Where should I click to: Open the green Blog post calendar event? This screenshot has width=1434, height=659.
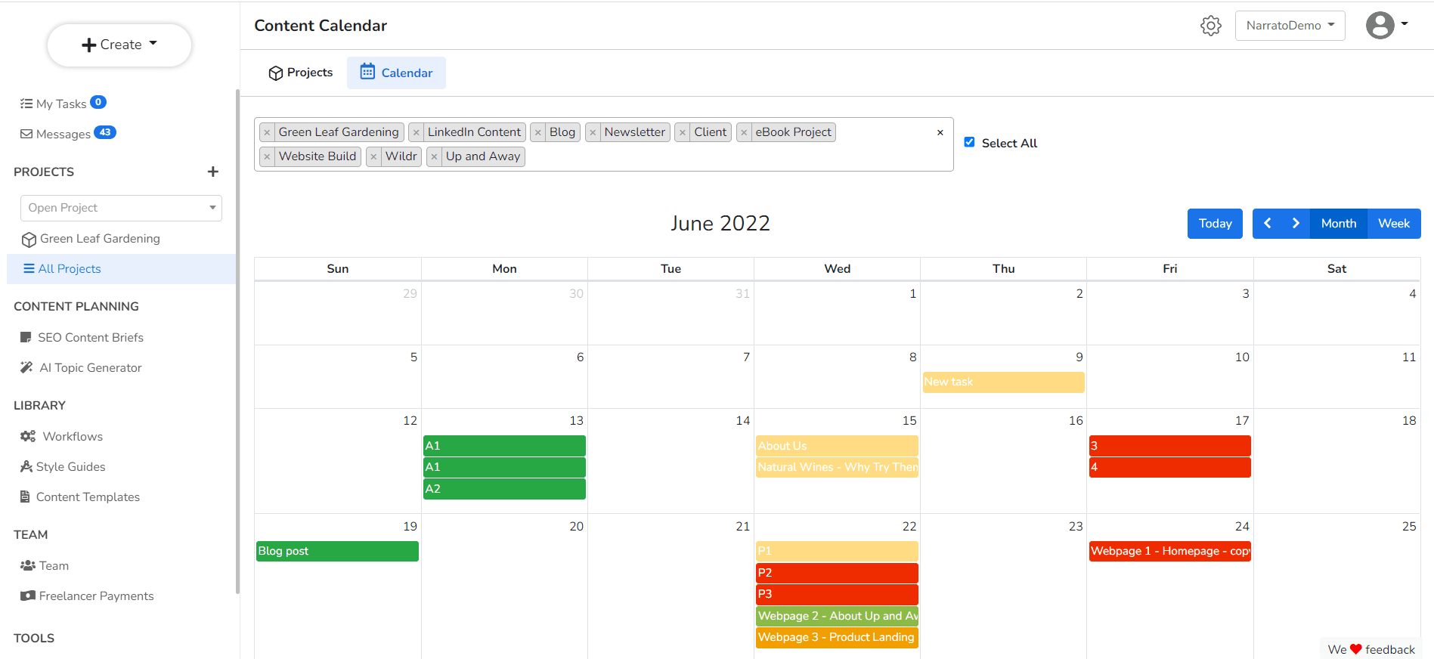click(x=337, y=551)
